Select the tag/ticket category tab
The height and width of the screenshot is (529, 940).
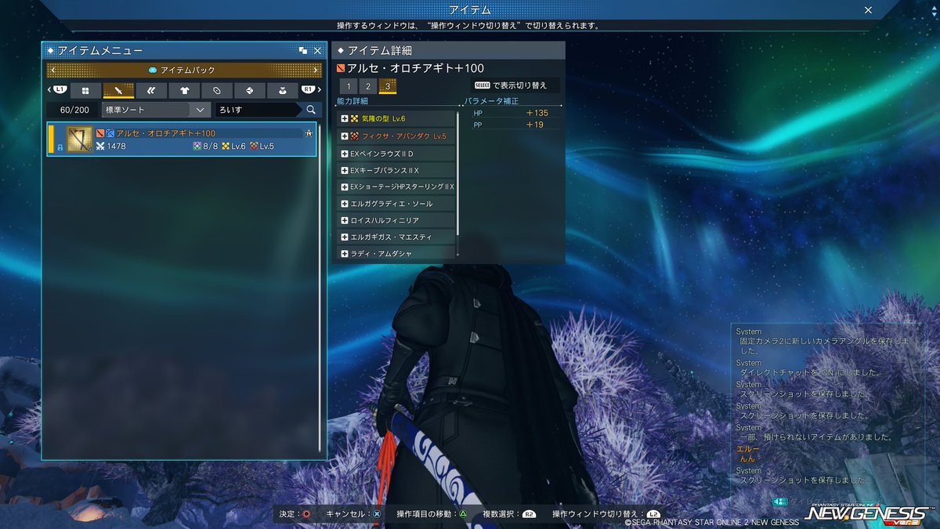217,90
